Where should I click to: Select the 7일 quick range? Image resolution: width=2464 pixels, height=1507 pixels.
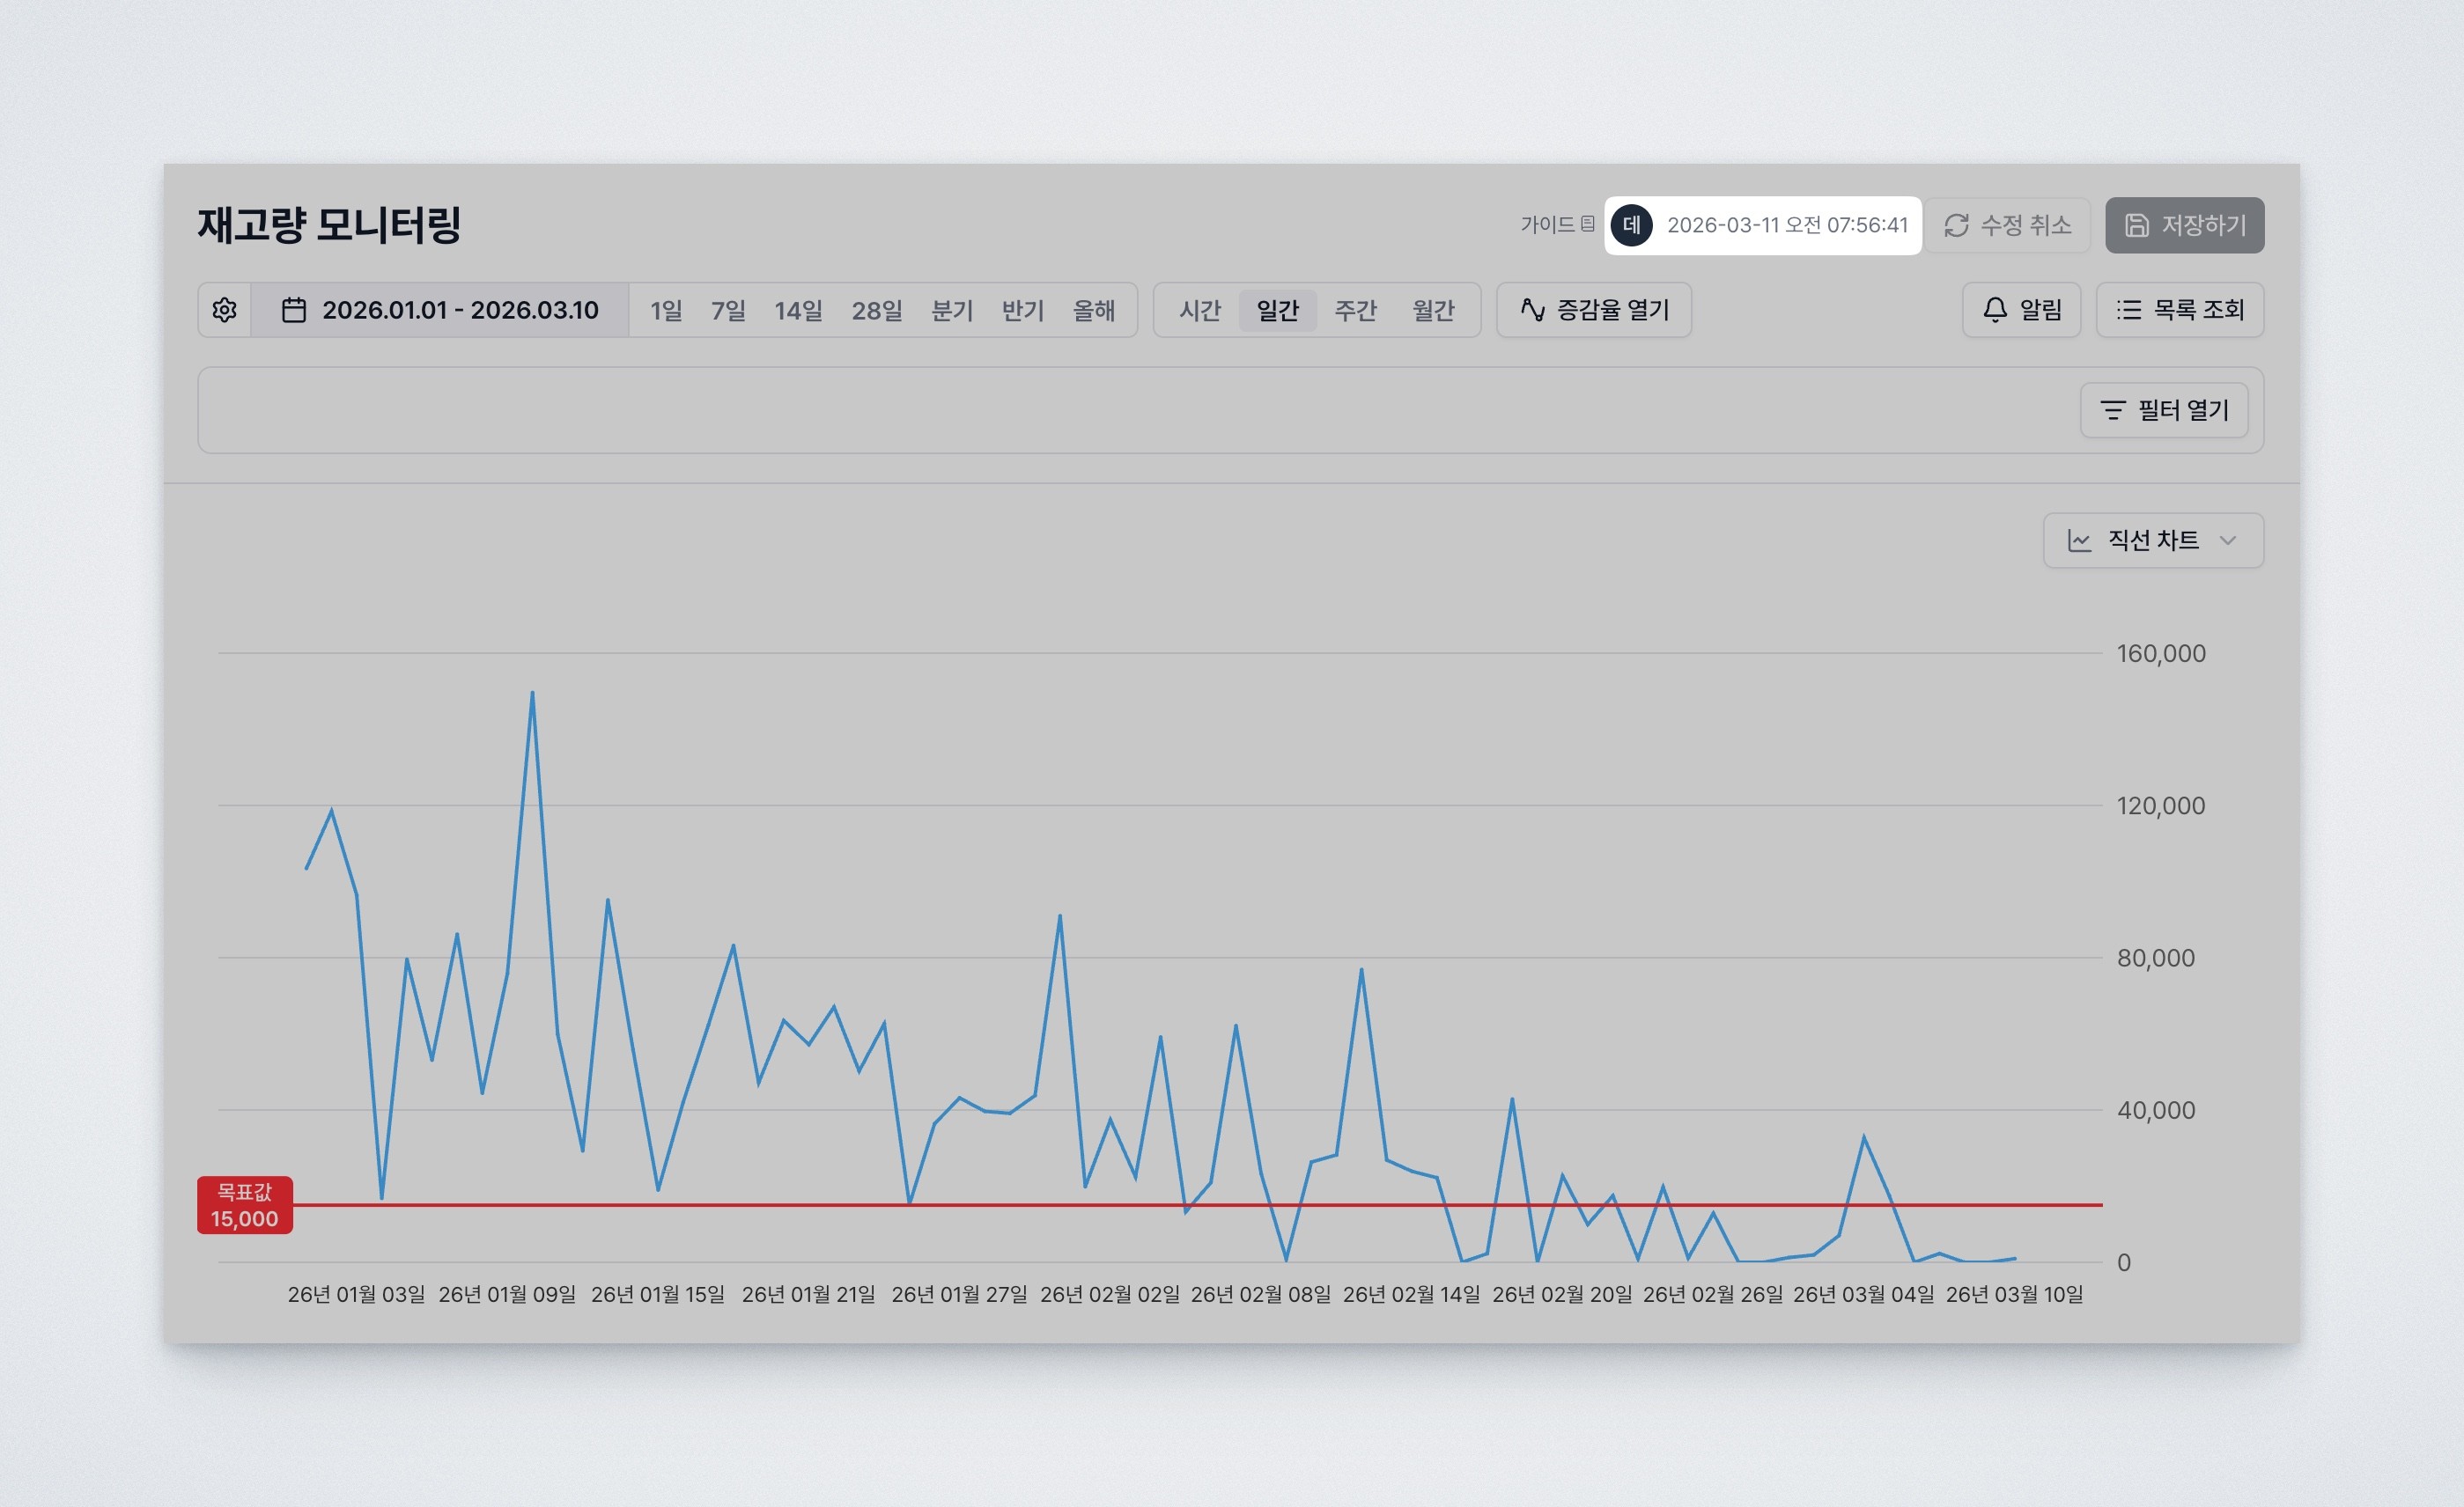click(x=728, y=310)
